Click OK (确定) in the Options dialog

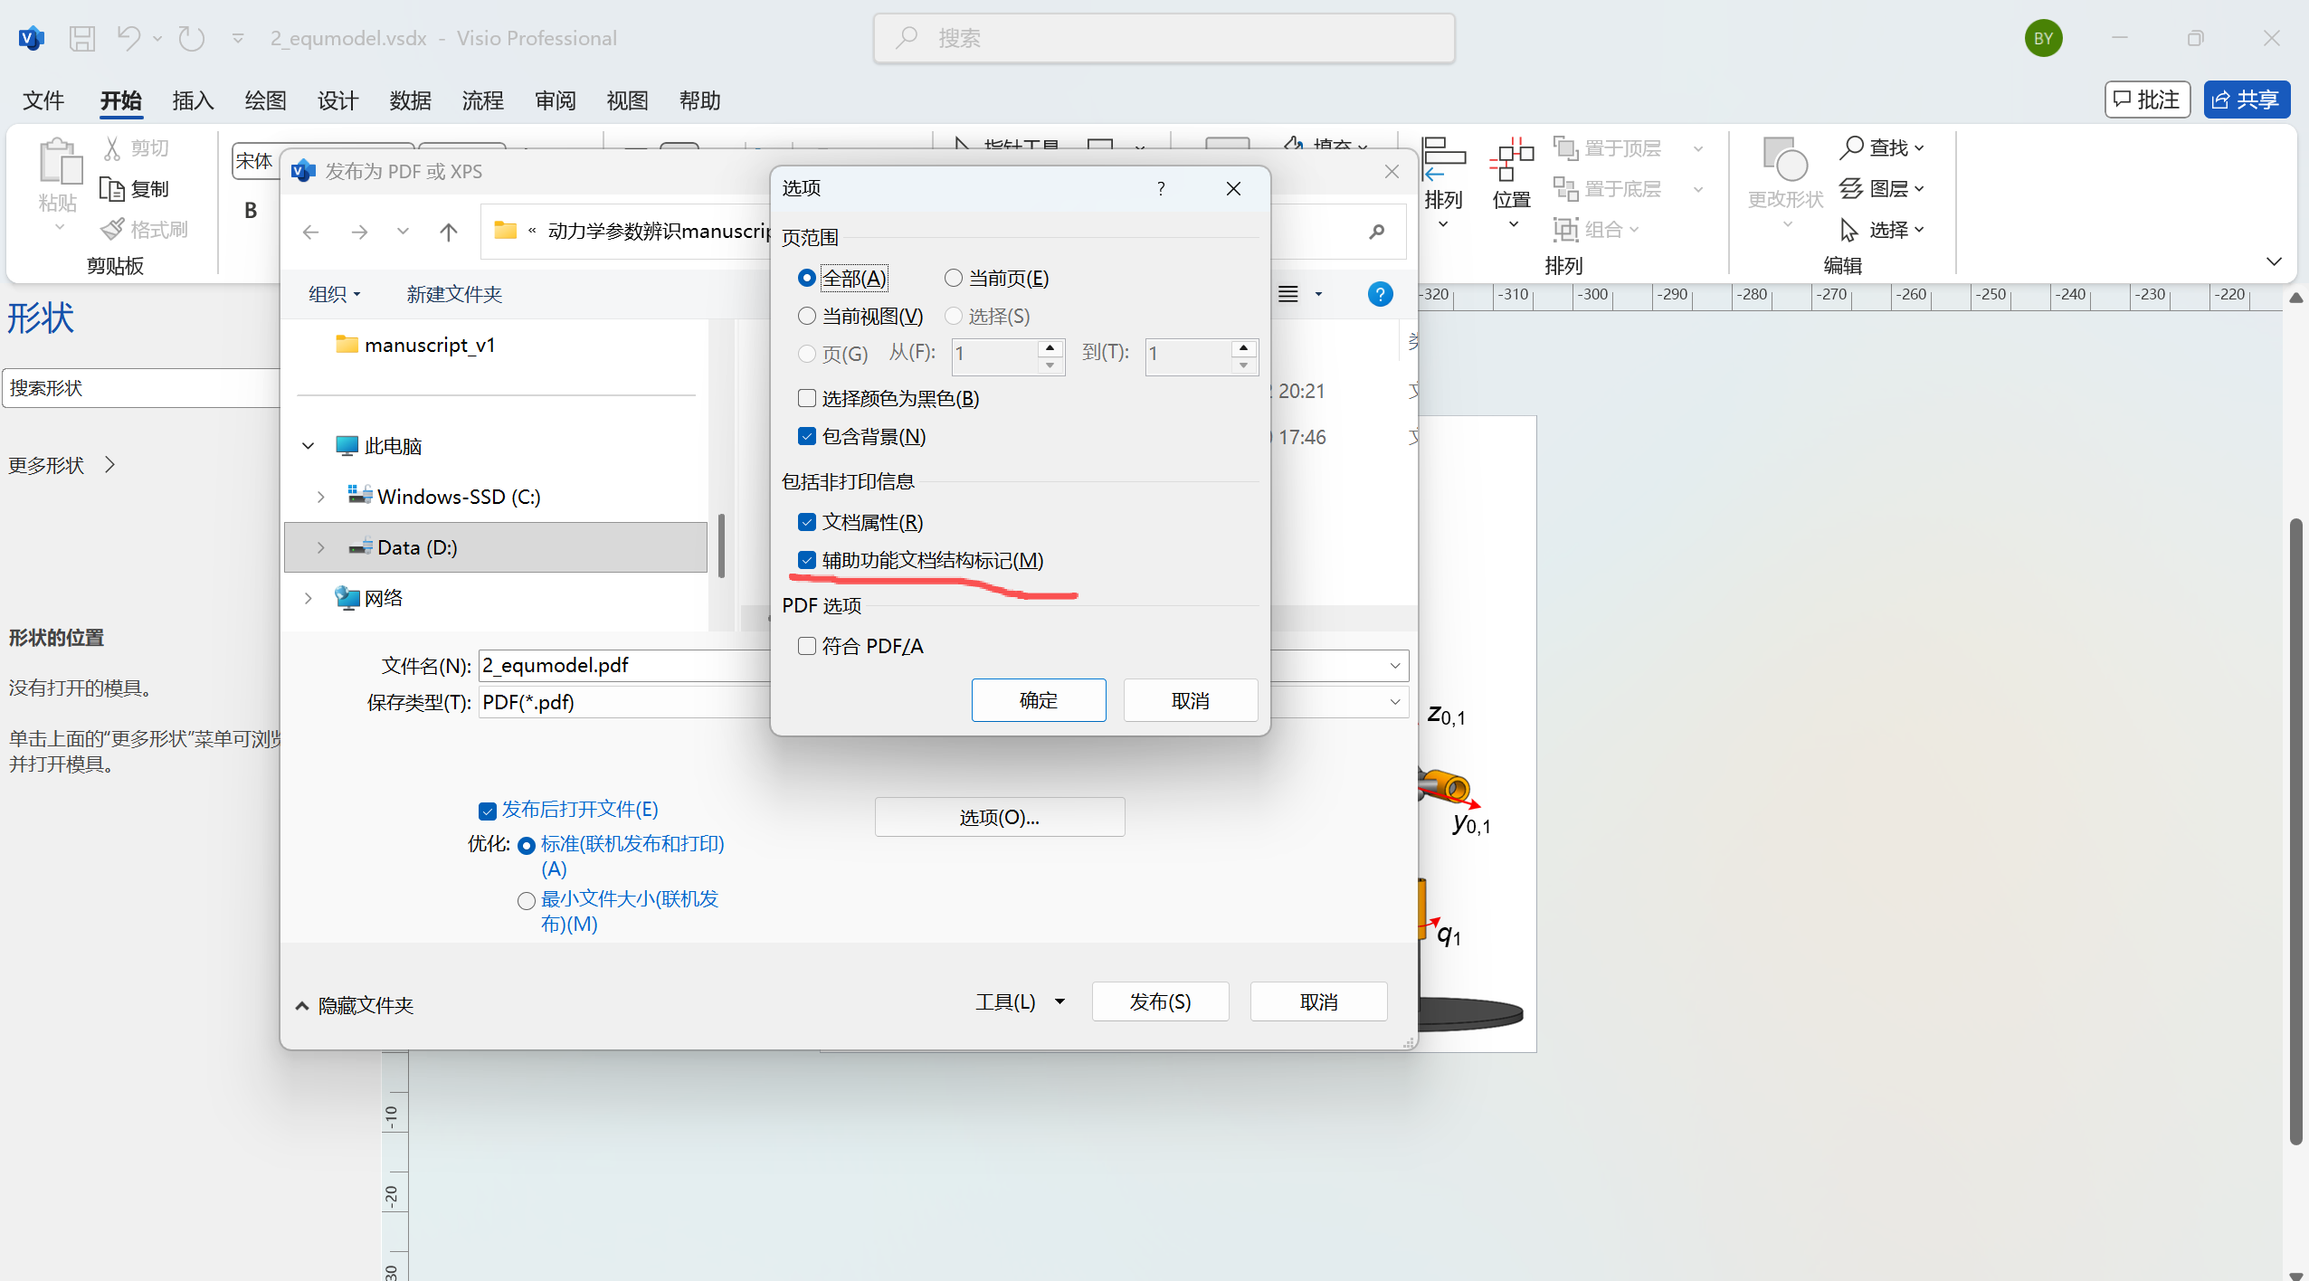[x=1039, y=700]
